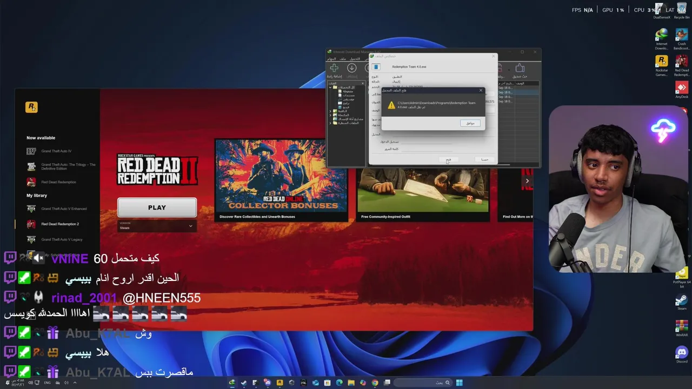Click the muted speaker icon in chat overlay

(38, 258)
